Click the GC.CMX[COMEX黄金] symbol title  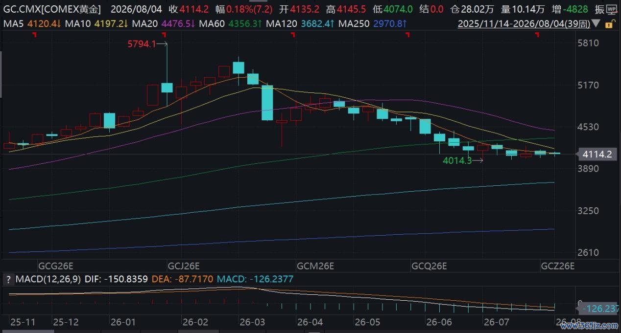coord(52,9)
